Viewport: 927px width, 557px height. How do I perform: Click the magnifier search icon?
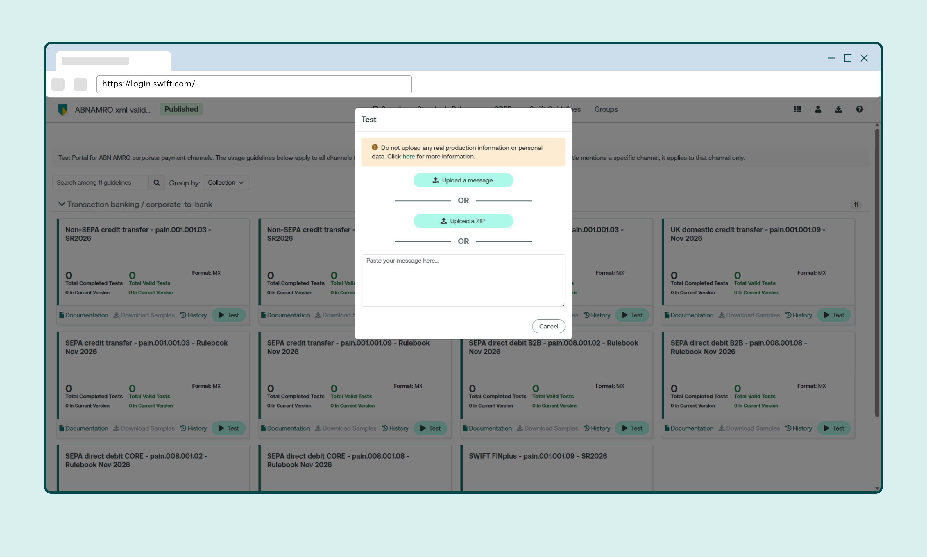pos(157,183)
